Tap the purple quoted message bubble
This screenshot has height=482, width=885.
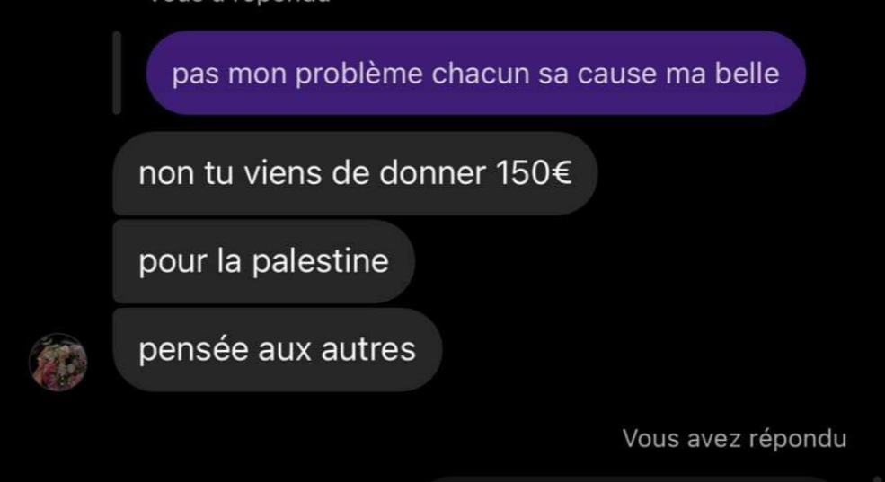click(476, 74)
